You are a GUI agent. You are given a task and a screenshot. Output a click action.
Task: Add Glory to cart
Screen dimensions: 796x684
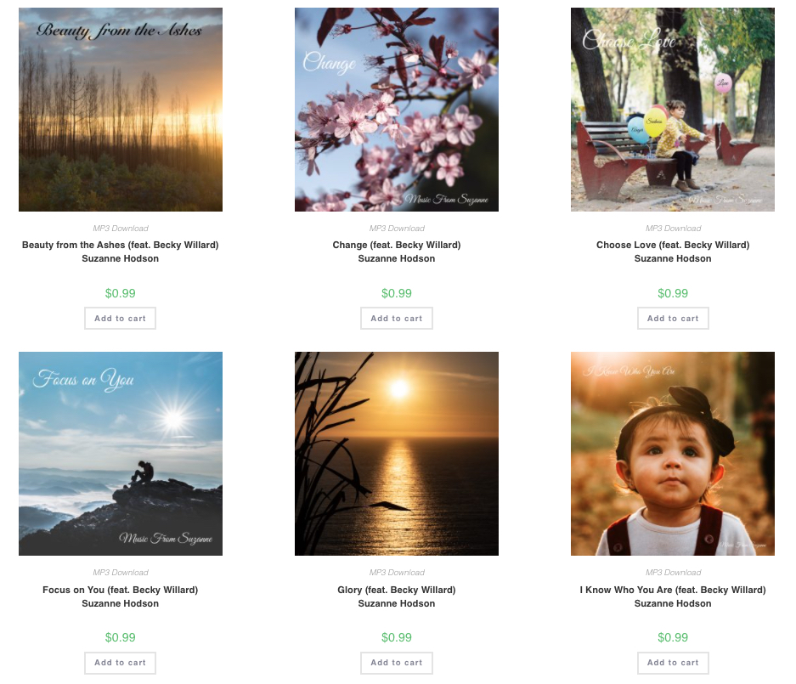(x=397, y=663)
